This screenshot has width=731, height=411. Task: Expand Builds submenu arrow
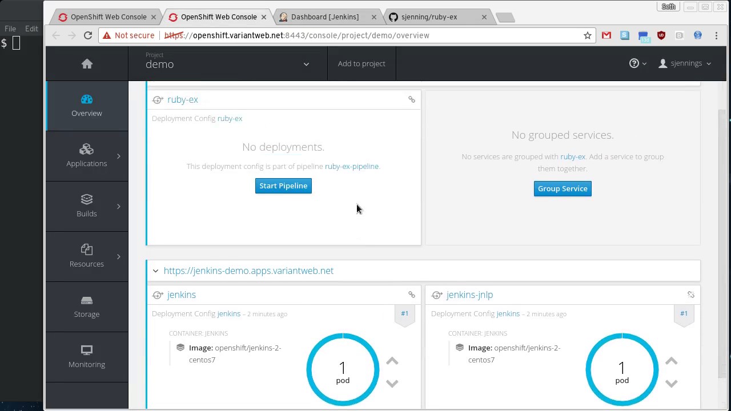click(x=119, y=207)
